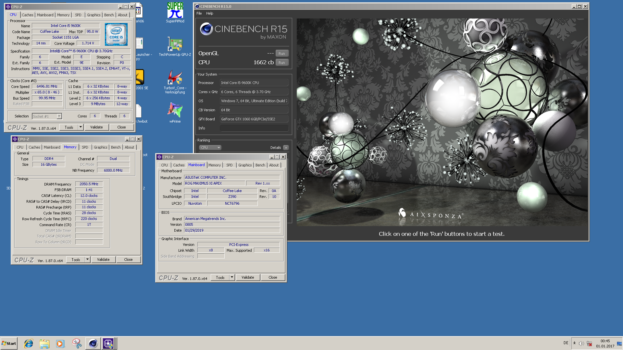Switch to Cinebench via its taskbar icon
Image resolution: width=623 pixels, height=350 pixels.
(x=93, y=344)
